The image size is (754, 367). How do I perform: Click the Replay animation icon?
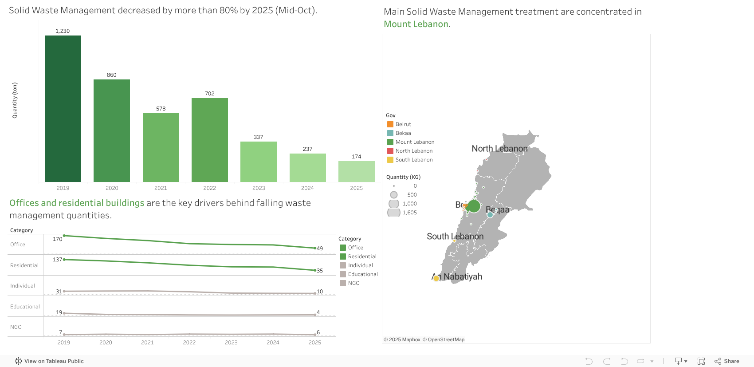click(x=640, y=361)
